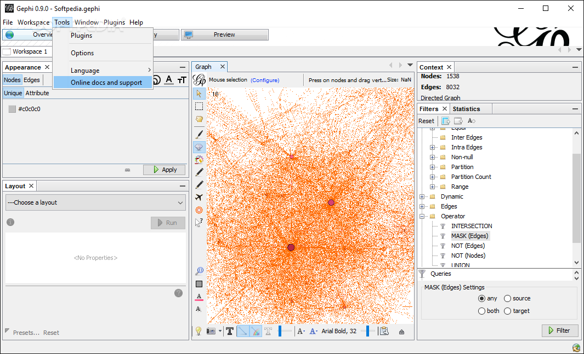Click the #c0c0c0 color swatch
Screen dimensions: 584x354
click(x=12, y=109)
